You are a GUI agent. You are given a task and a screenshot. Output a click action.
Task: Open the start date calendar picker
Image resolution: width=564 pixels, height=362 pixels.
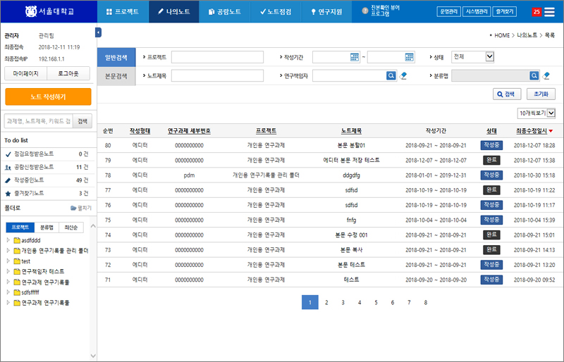click(354, 57)
